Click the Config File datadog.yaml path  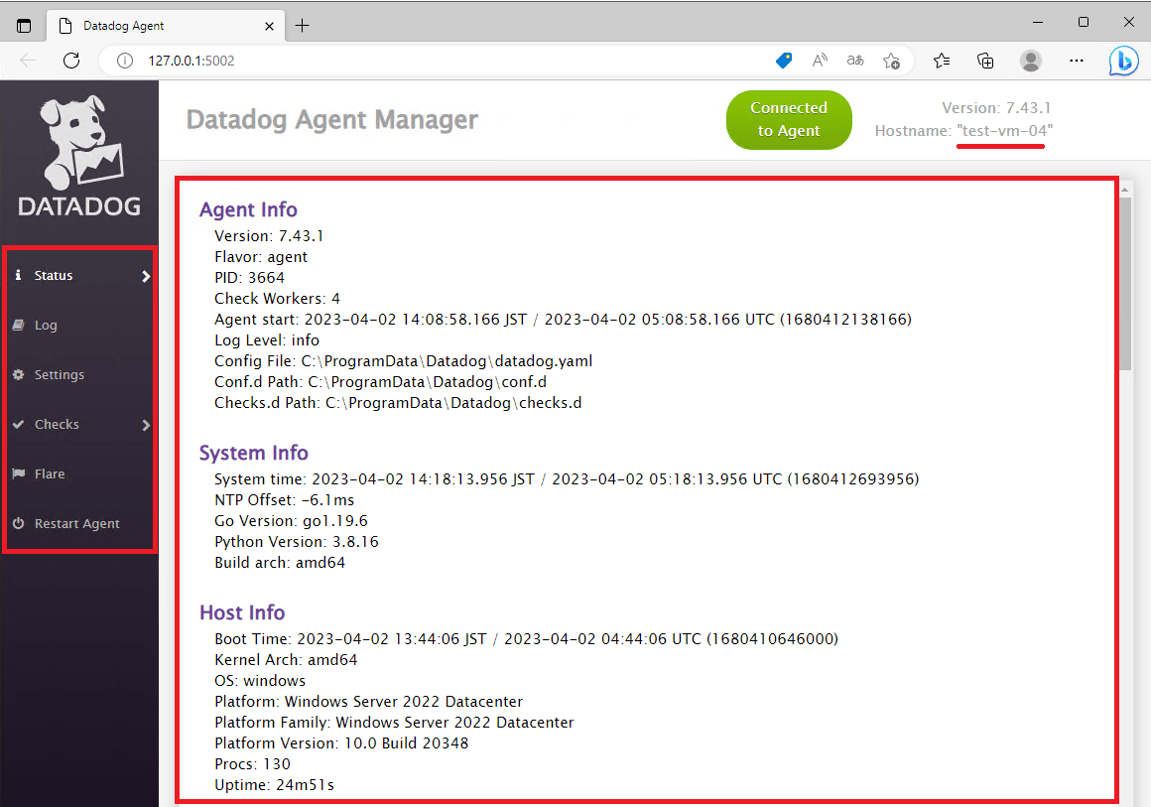(404, 361)
